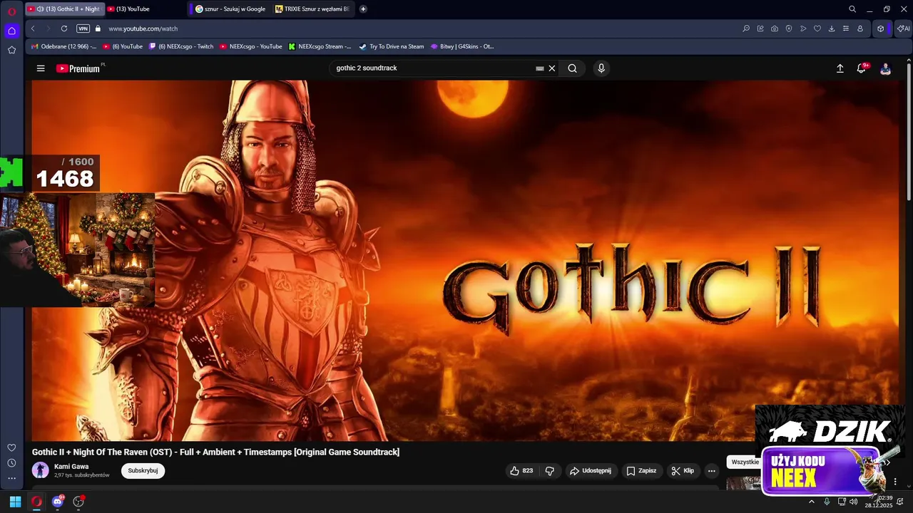Screen dimensions: 913x513
Task: Add page to bookmarks with heart icon
Action: pos(817,28)
